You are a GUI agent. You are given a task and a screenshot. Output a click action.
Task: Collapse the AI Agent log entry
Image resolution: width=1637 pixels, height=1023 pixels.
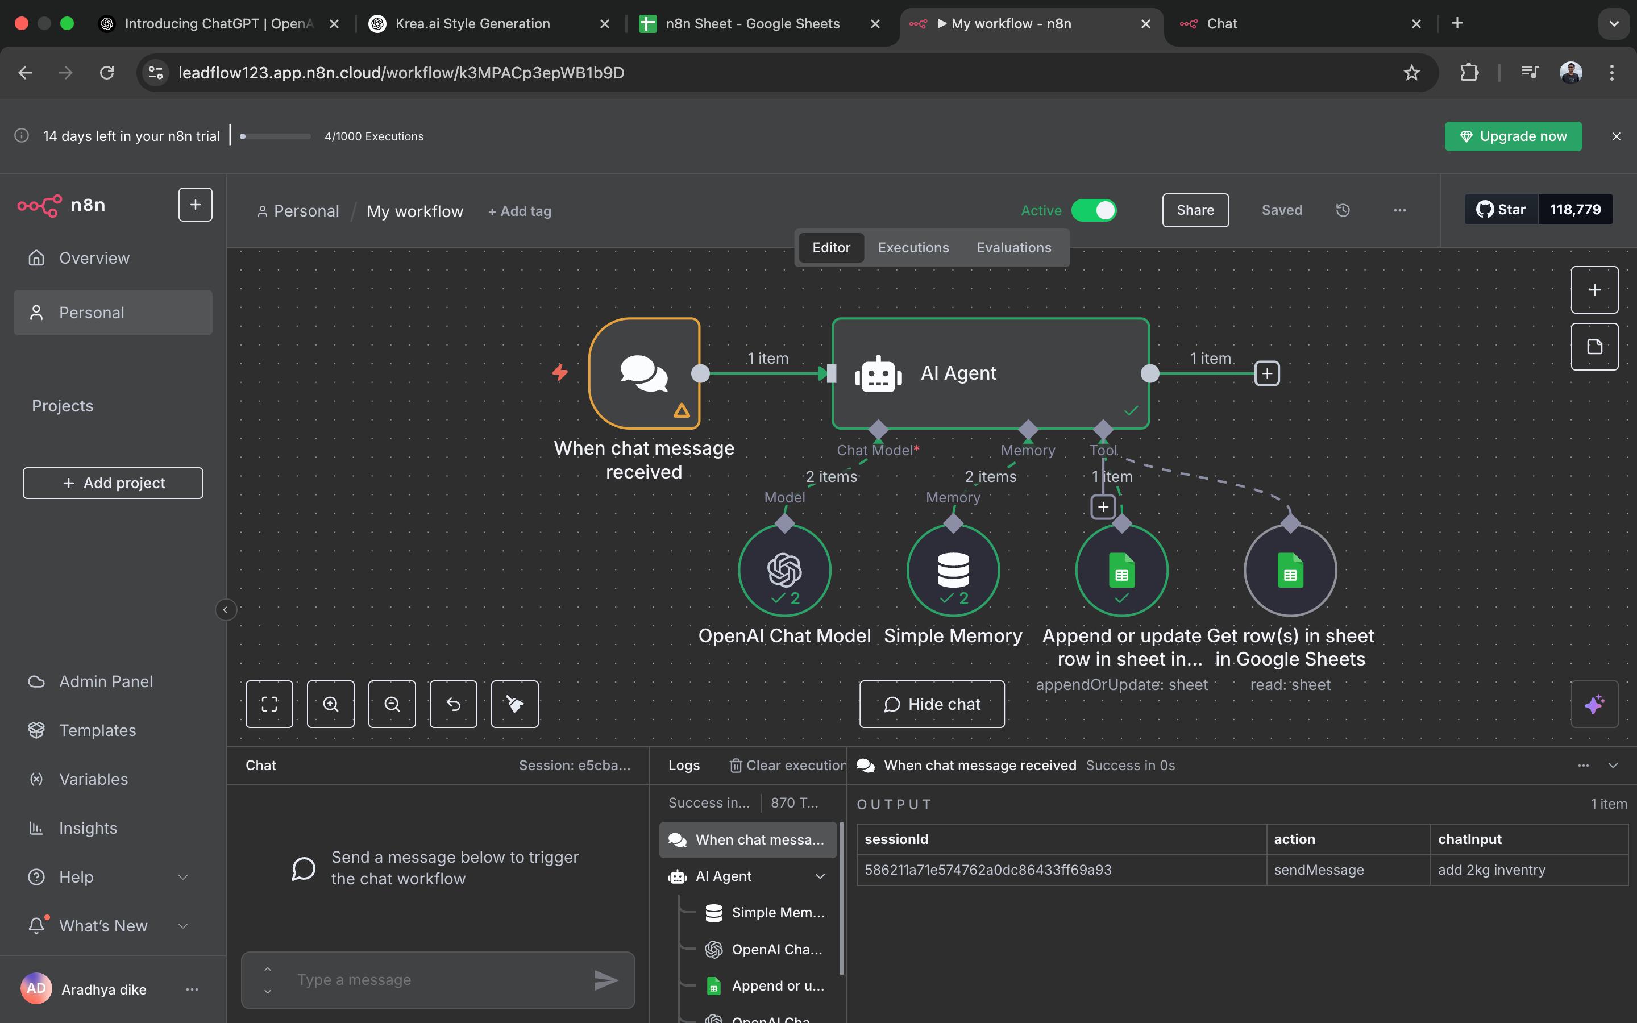click(x=820, y=876)
